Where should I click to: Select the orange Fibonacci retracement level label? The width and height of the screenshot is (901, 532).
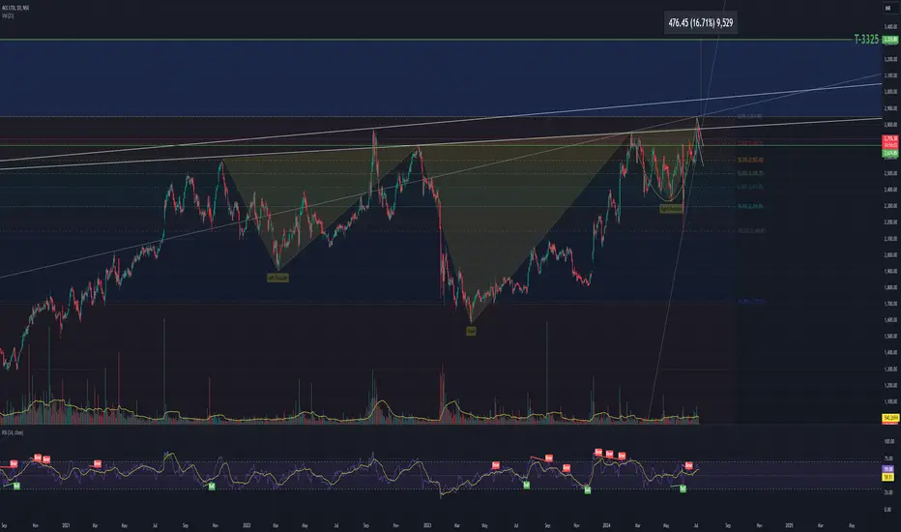tap(750, 160)
